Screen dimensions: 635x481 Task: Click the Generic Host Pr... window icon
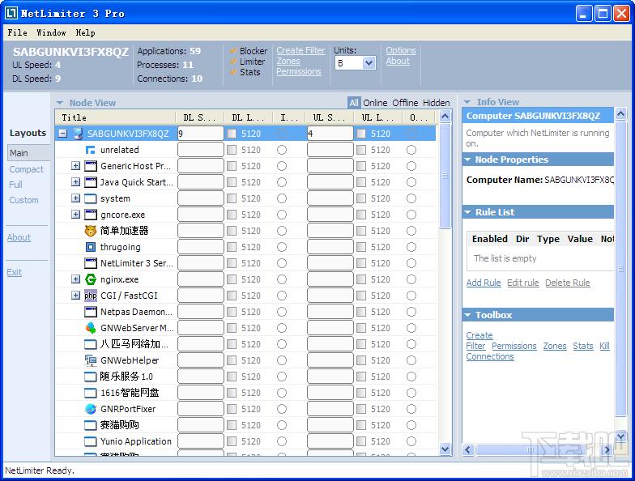coord(91,166)
